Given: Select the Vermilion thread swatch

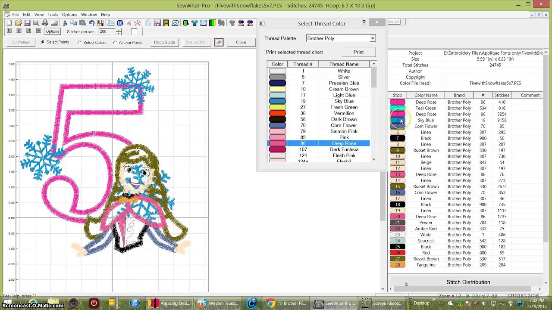Looking at the screenshot, I should click(x=277, y=113).
